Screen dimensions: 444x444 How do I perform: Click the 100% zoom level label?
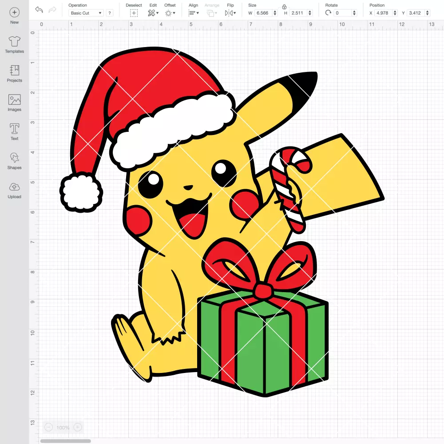63,428
